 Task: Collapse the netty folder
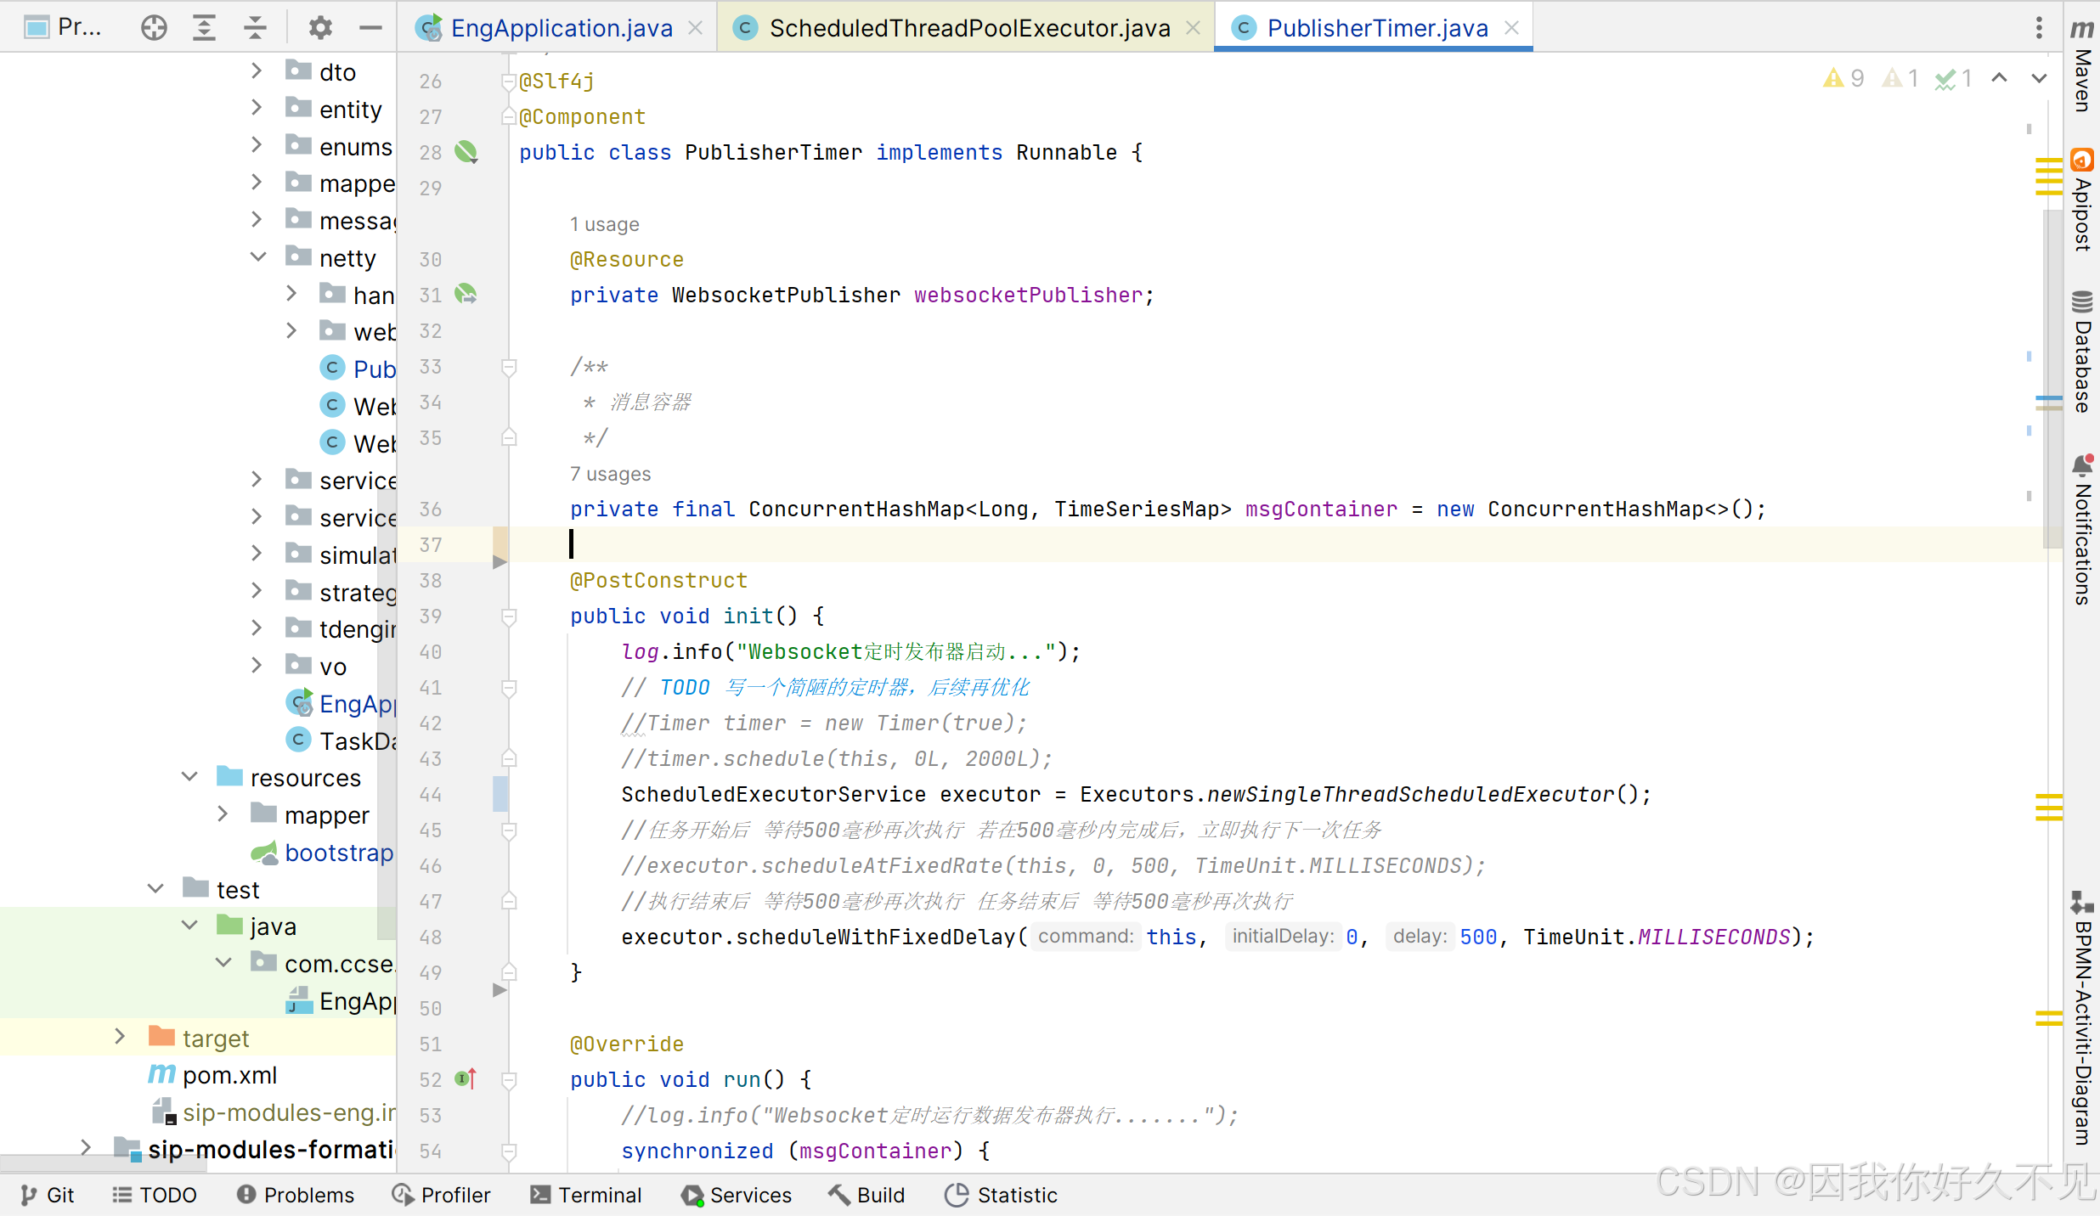[x=258, y=257]
